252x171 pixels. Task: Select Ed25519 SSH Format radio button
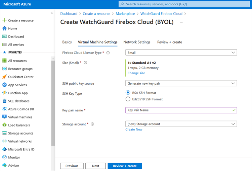coord(128,99)
